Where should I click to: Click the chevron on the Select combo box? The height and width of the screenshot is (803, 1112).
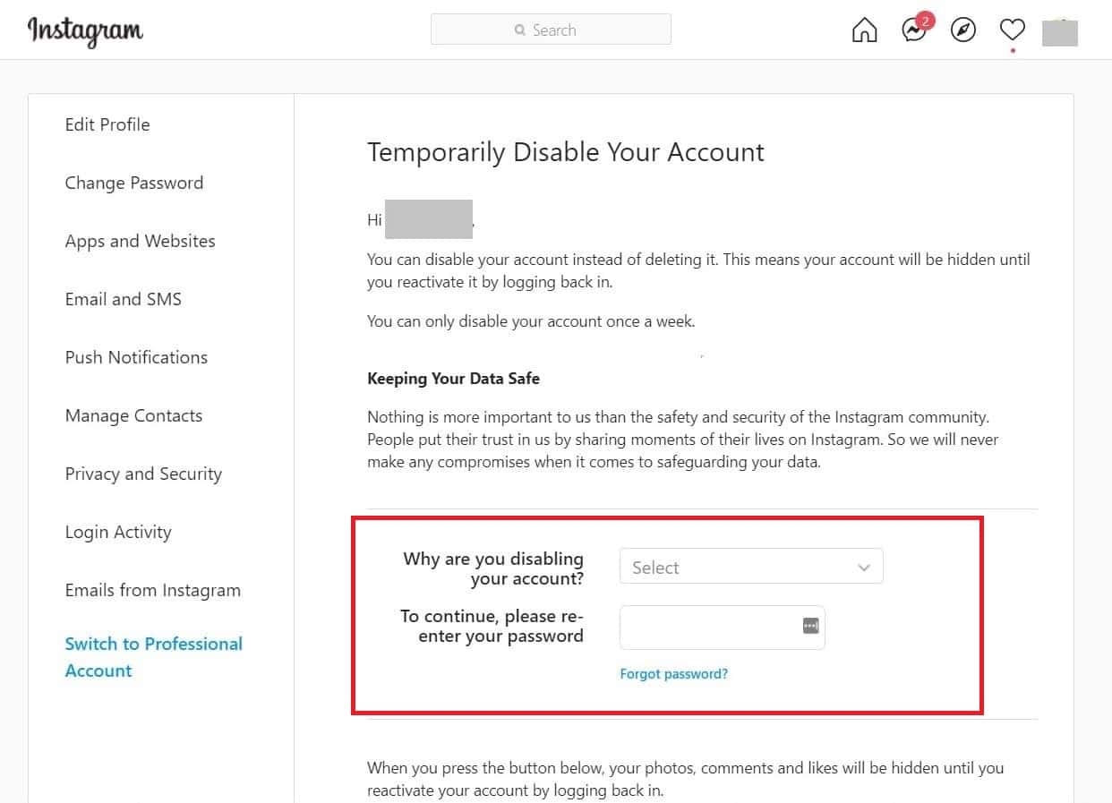pyautogui.click(x=863, y=566)
